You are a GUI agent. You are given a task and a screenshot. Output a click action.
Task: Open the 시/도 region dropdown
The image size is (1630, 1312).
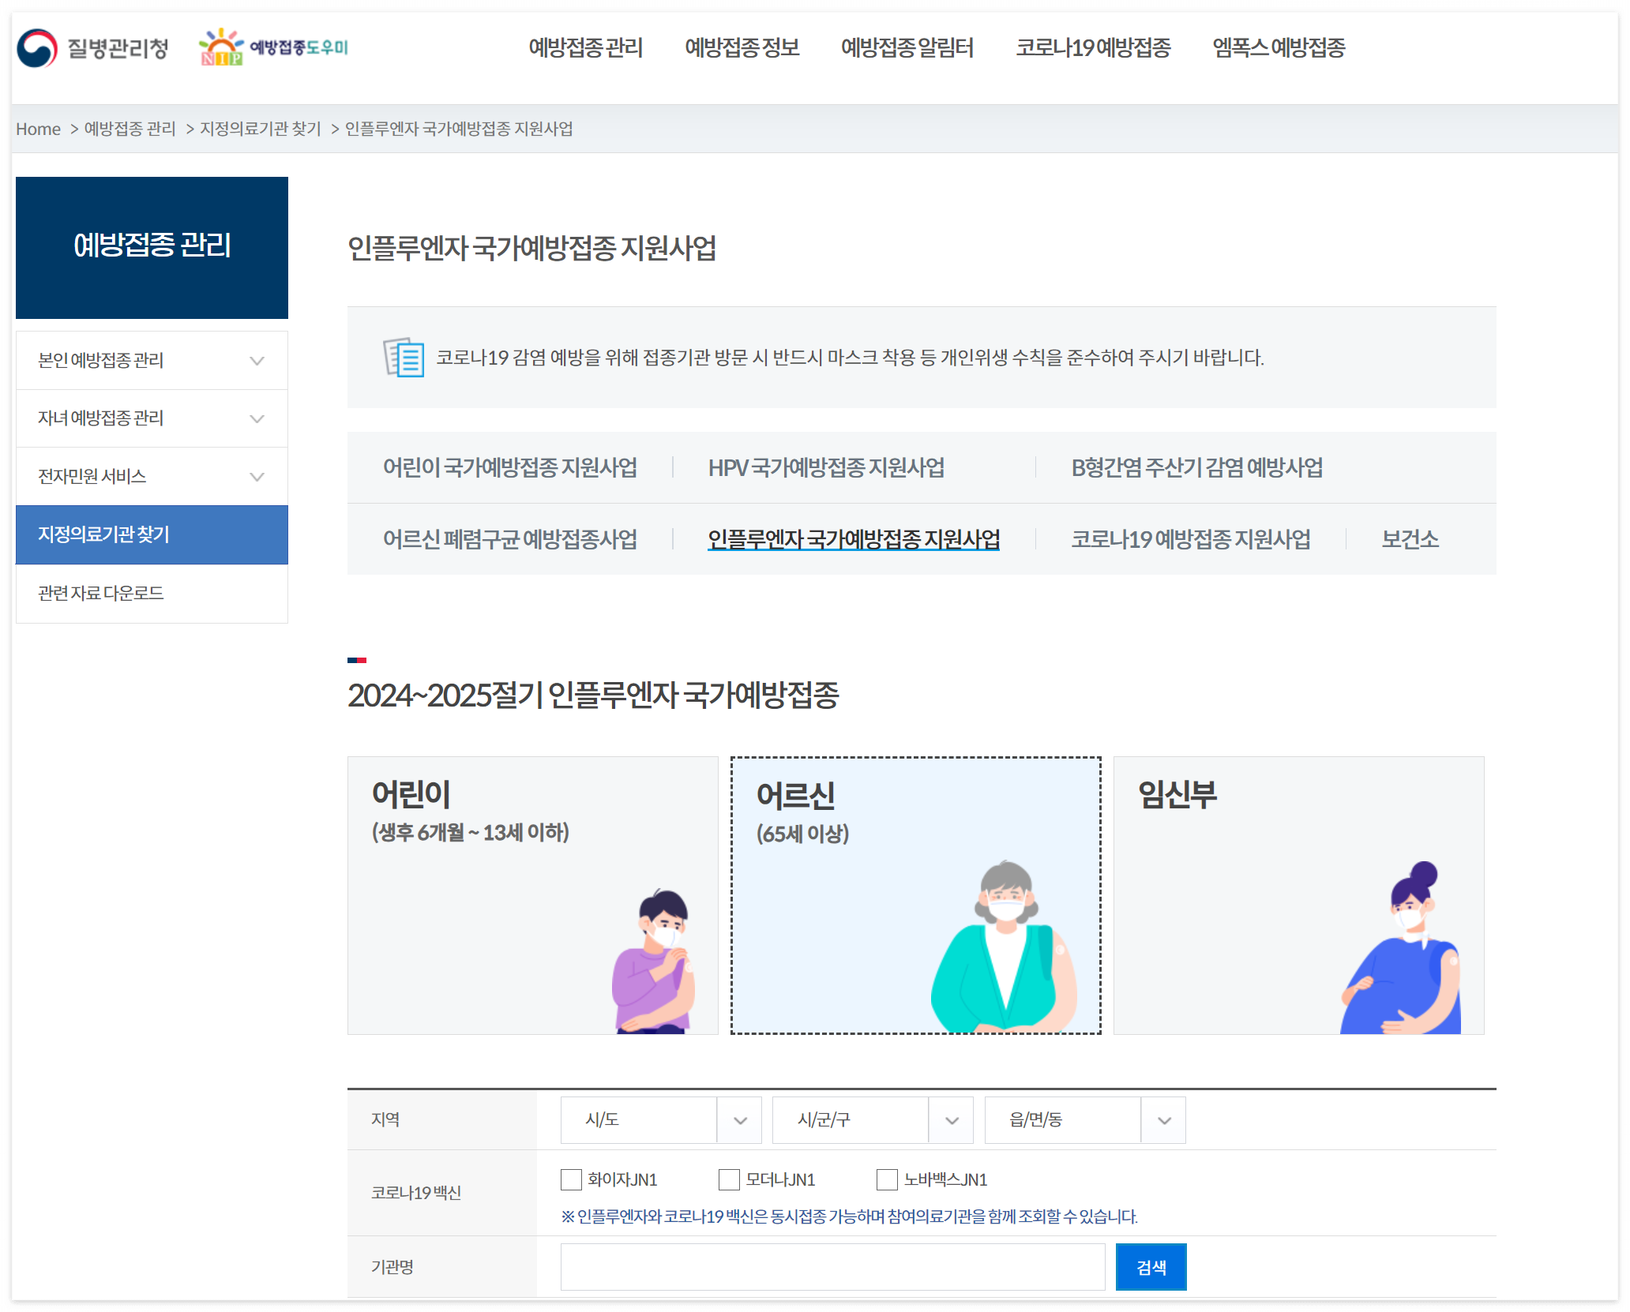(x=660, y=1119)
